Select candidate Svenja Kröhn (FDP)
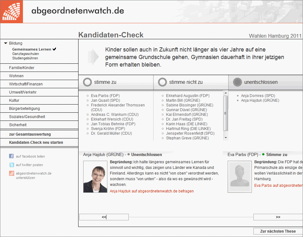Image resolution: width=303 pixels, height=237 pixels. pos(108,128)
